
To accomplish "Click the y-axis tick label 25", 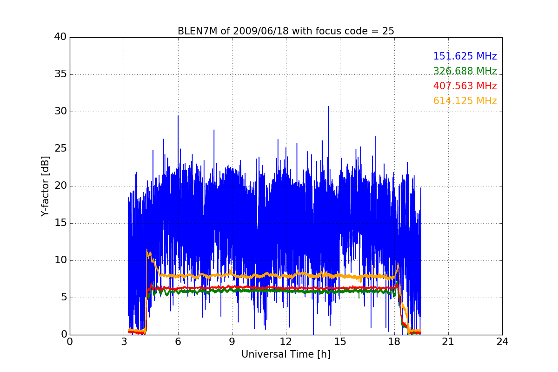I will click(x=60, y=149).
